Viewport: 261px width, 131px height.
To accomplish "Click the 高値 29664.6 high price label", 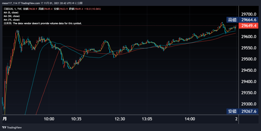I will (x=242, y=20).
